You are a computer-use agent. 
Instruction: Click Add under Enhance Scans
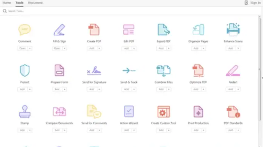click(x=231, y=48)
